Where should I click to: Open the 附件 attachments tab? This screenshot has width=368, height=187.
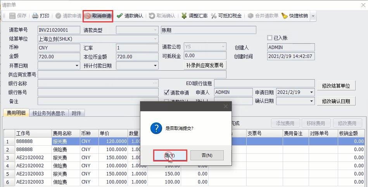tap(77, 113)
